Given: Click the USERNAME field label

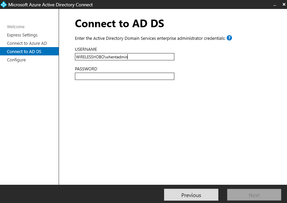Looking at the screenshot, I should (x=86, y=49).
